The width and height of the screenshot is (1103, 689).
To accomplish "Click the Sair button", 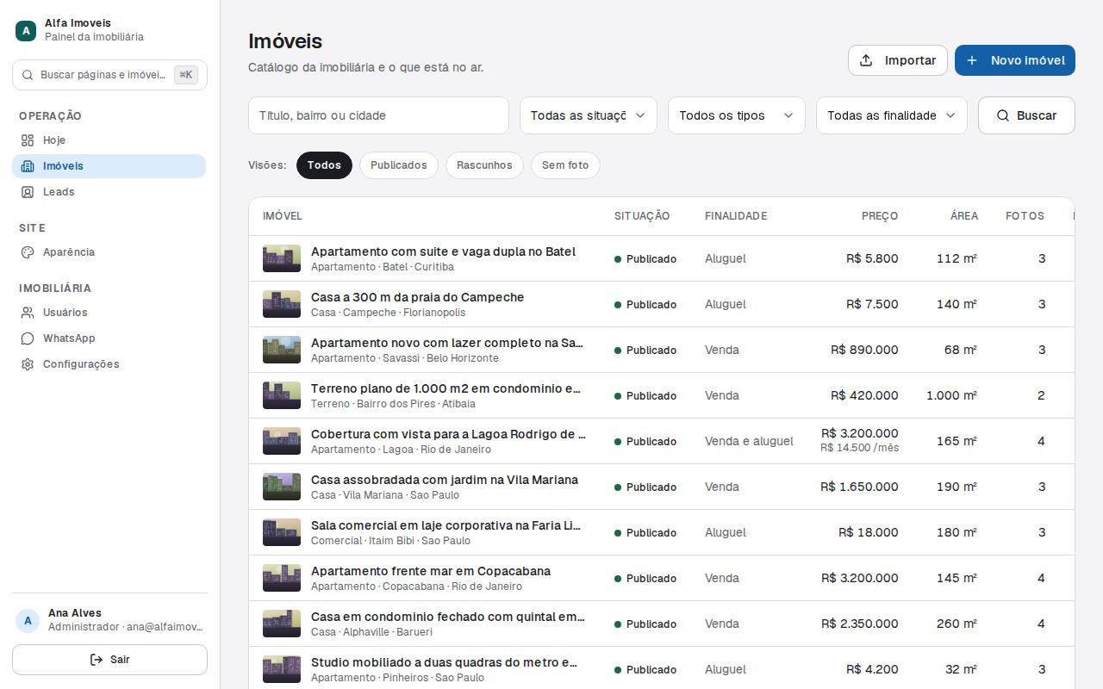I will (x=109, y=660).
